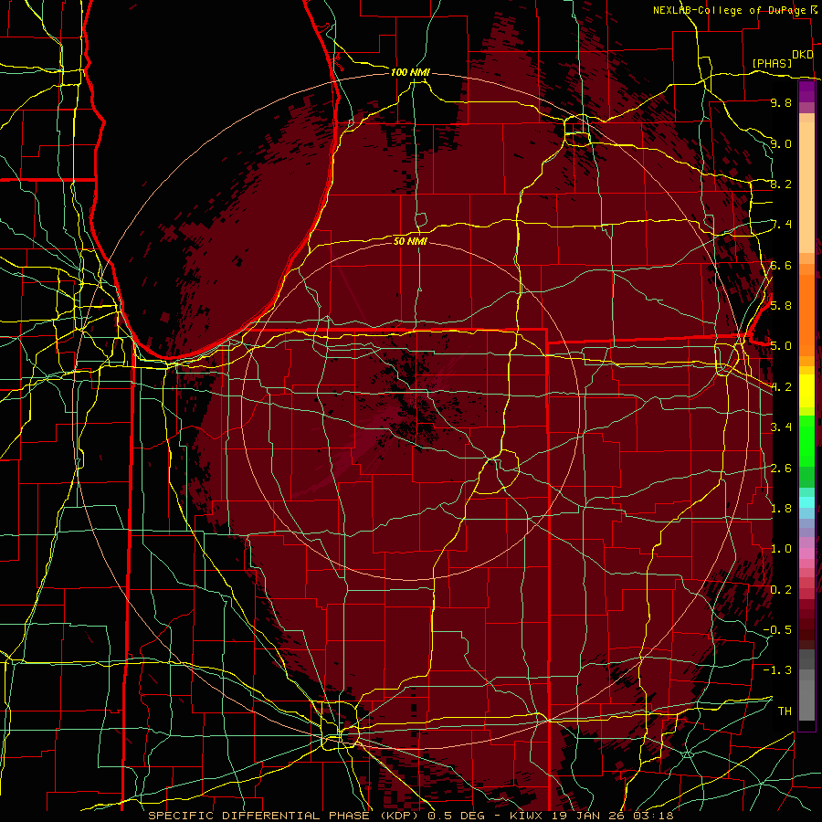Click the 3.4 scale value
This screenshot has height=822, width=822.
click(781, 427)
